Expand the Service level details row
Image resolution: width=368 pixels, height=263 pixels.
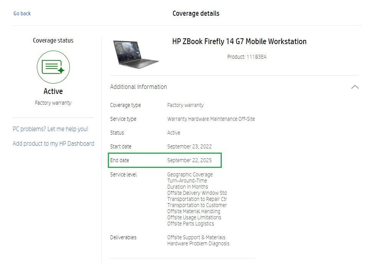pos(123,174)
